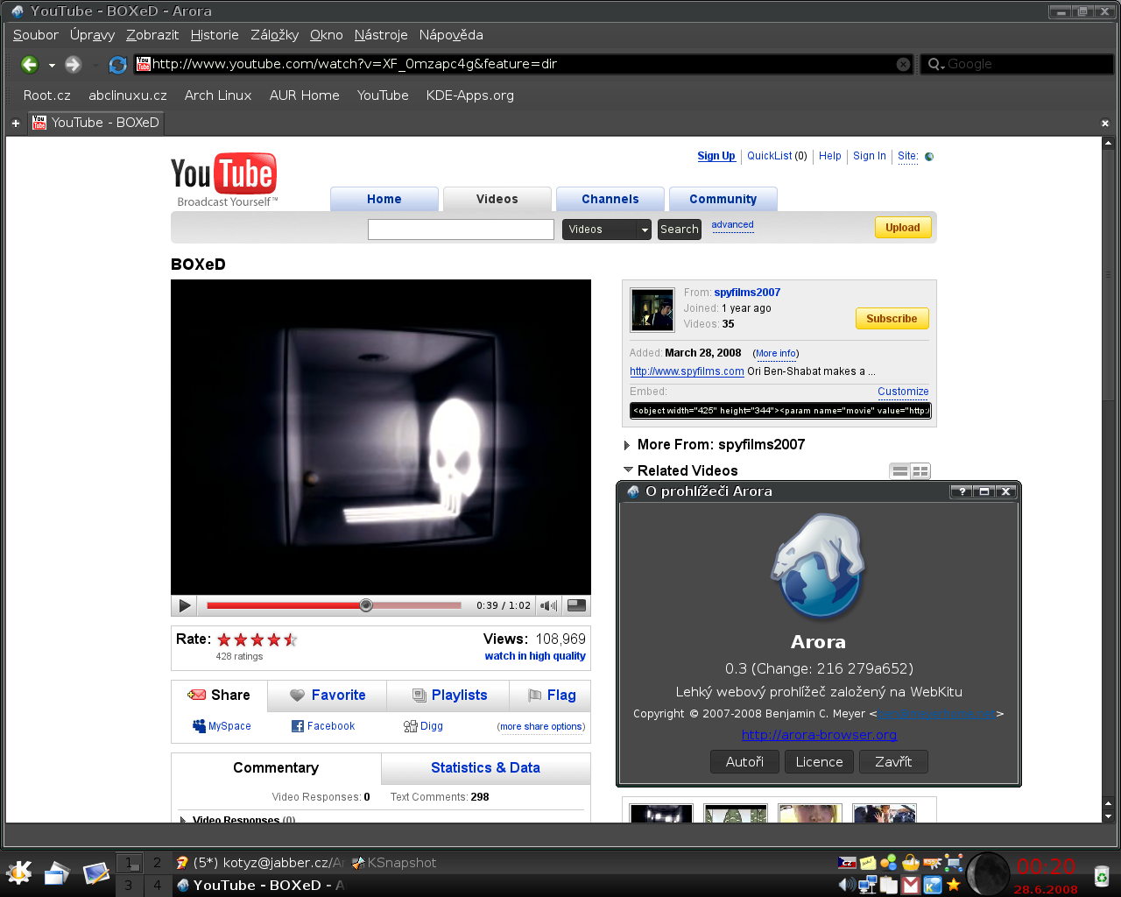This screenshot has width=1121, height=897.
Task: Open the Arch Linux bookmark
Action: tap(218, 95)
